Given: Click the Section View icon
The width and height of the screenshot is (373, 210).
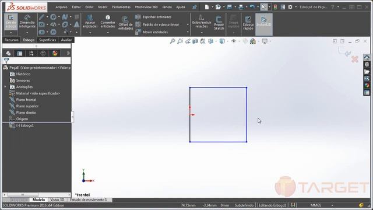Looking at the screenshot, I should 195,41.
